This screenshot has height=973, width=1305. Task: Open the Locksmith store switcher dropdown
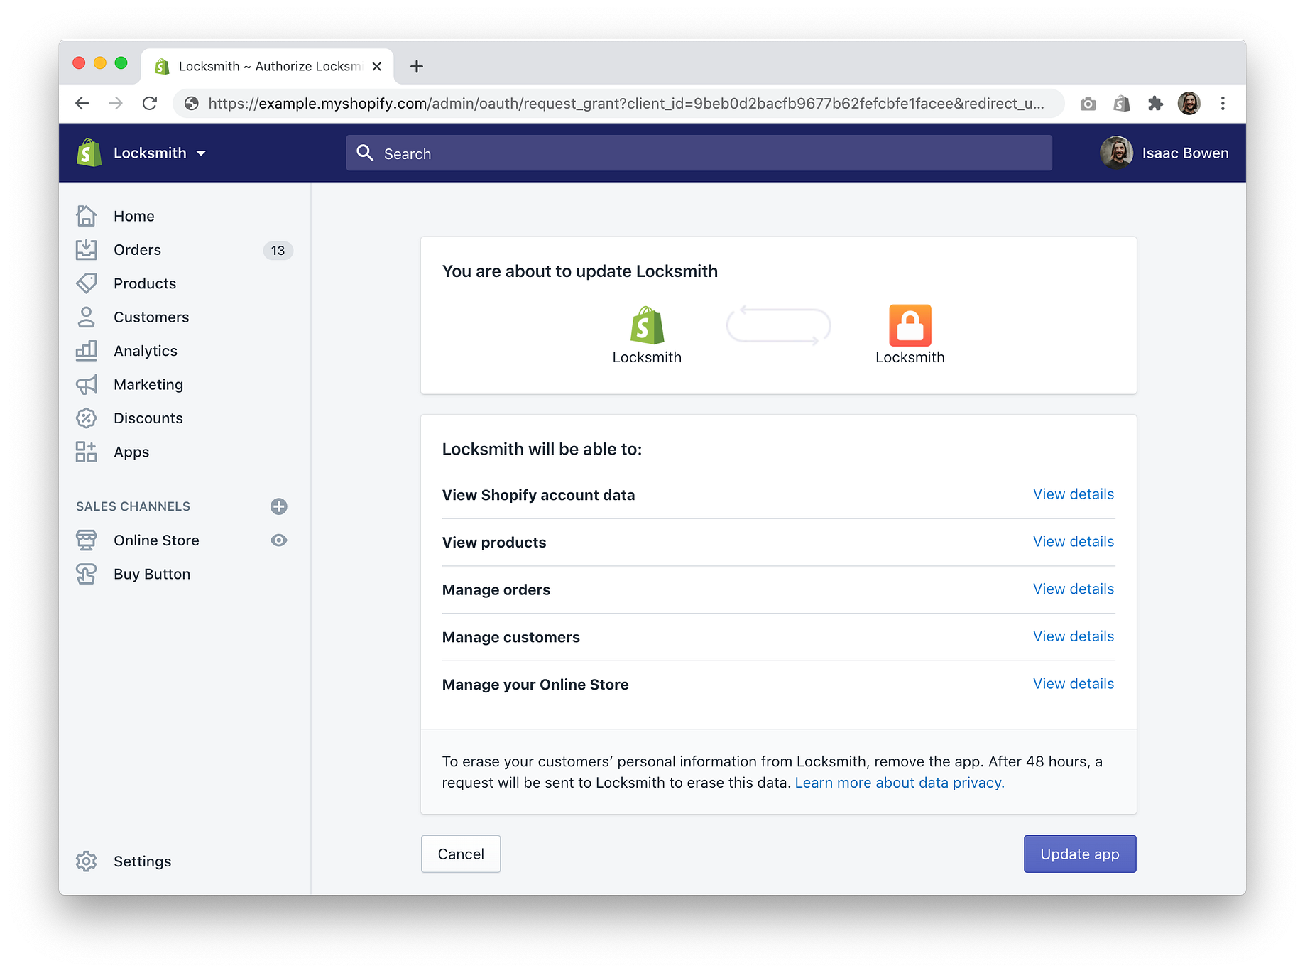(160, 153)
